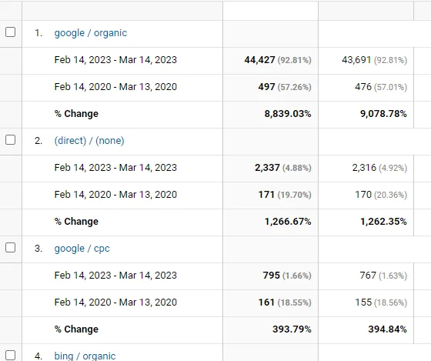Select the 2,337 (4.88%) value
This screenshot has height=361, width=431.
(283, 168)
